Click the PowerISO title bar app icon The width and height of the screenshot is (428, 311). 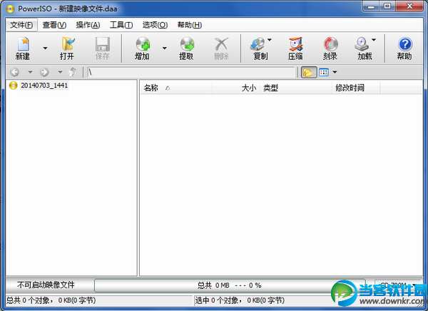[10, 9]
